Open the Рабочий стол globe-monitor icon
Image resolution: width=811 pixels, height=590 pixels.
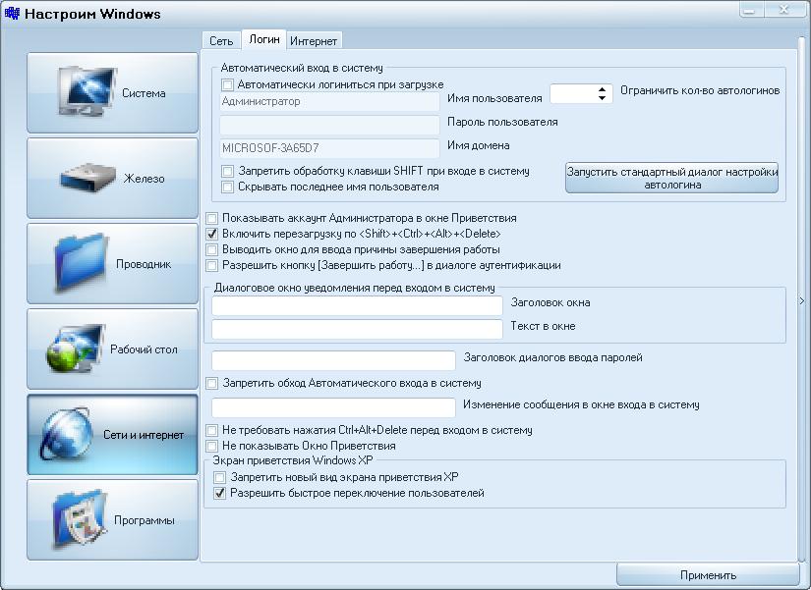point(76,349)
